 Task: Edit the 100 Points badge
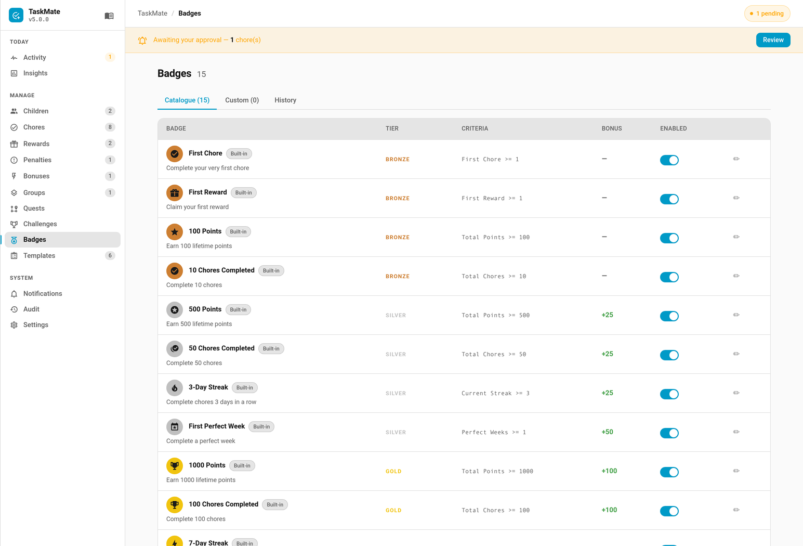click(x=736, y=237)
